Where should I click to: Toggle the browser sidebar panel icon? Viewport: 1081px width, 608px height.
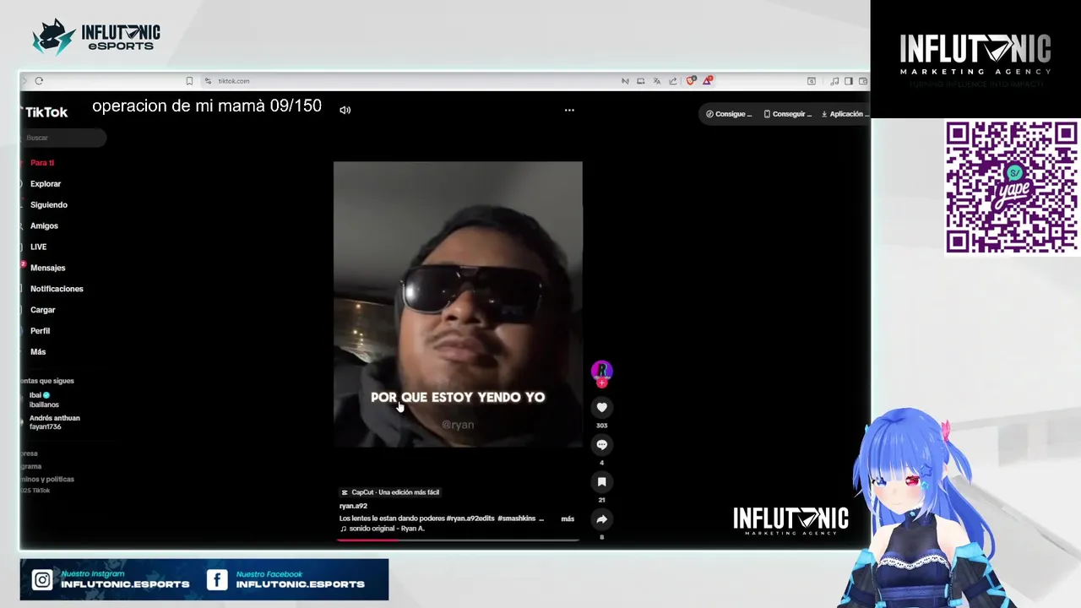849,81
